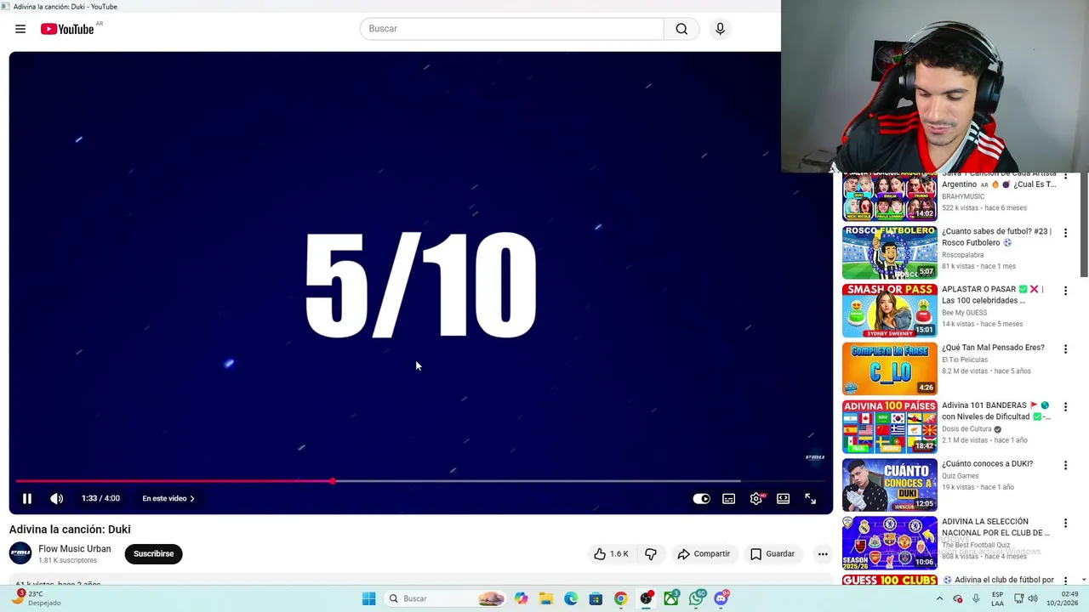Expand the 'En este video' chapters
The height and width of the screenshot is (612, 1089).
click(168, 499)
